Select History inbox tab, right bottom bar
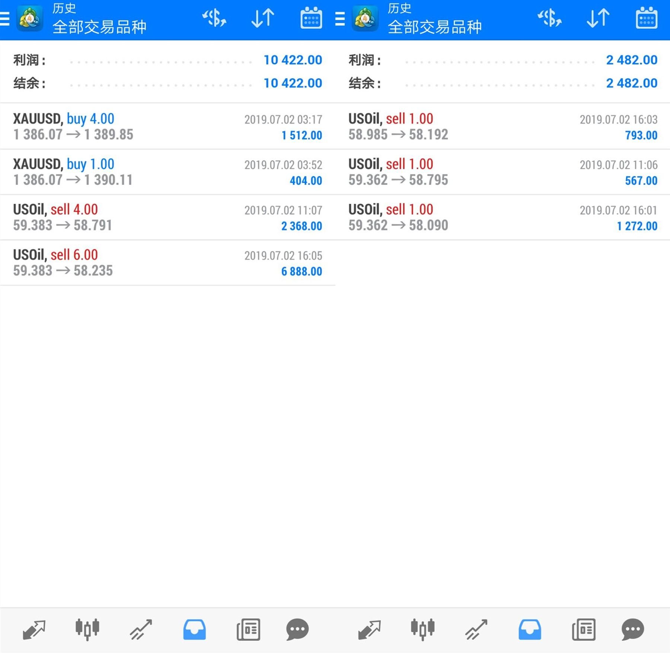Screen dimensions: 670x653 click(x=530, y=630)
